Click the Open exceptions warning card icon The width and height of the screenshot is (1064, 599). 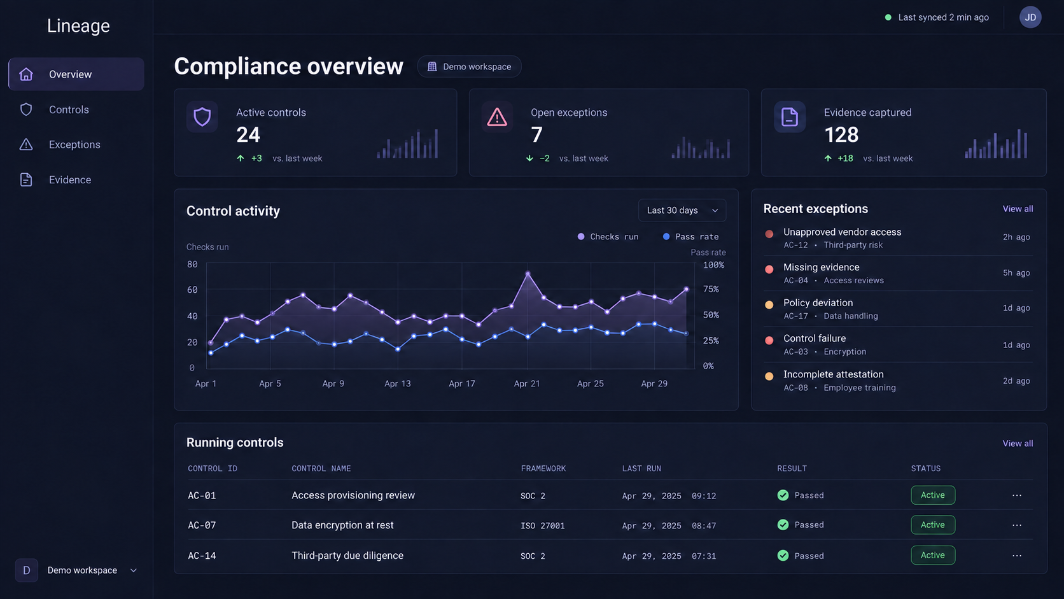coord(497,116)
